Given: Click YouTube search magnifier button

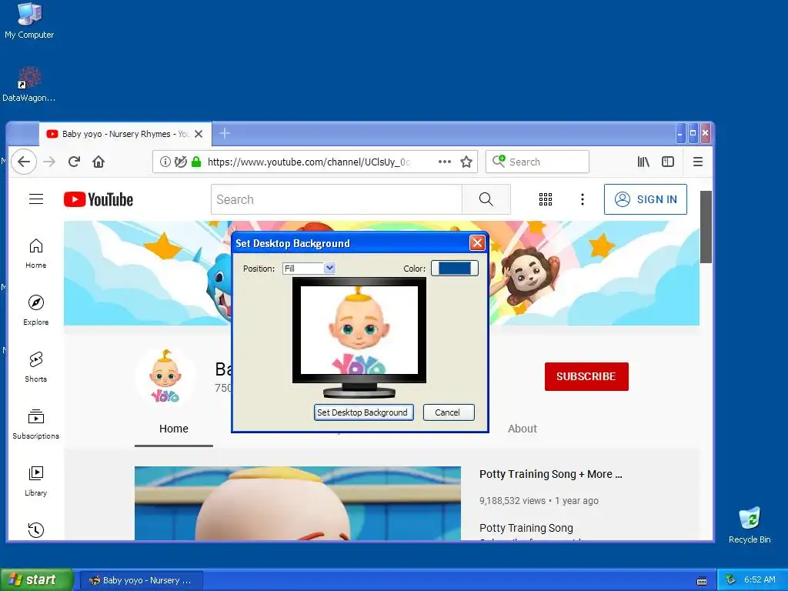Looking at the screenshot, I should (486, 199).
